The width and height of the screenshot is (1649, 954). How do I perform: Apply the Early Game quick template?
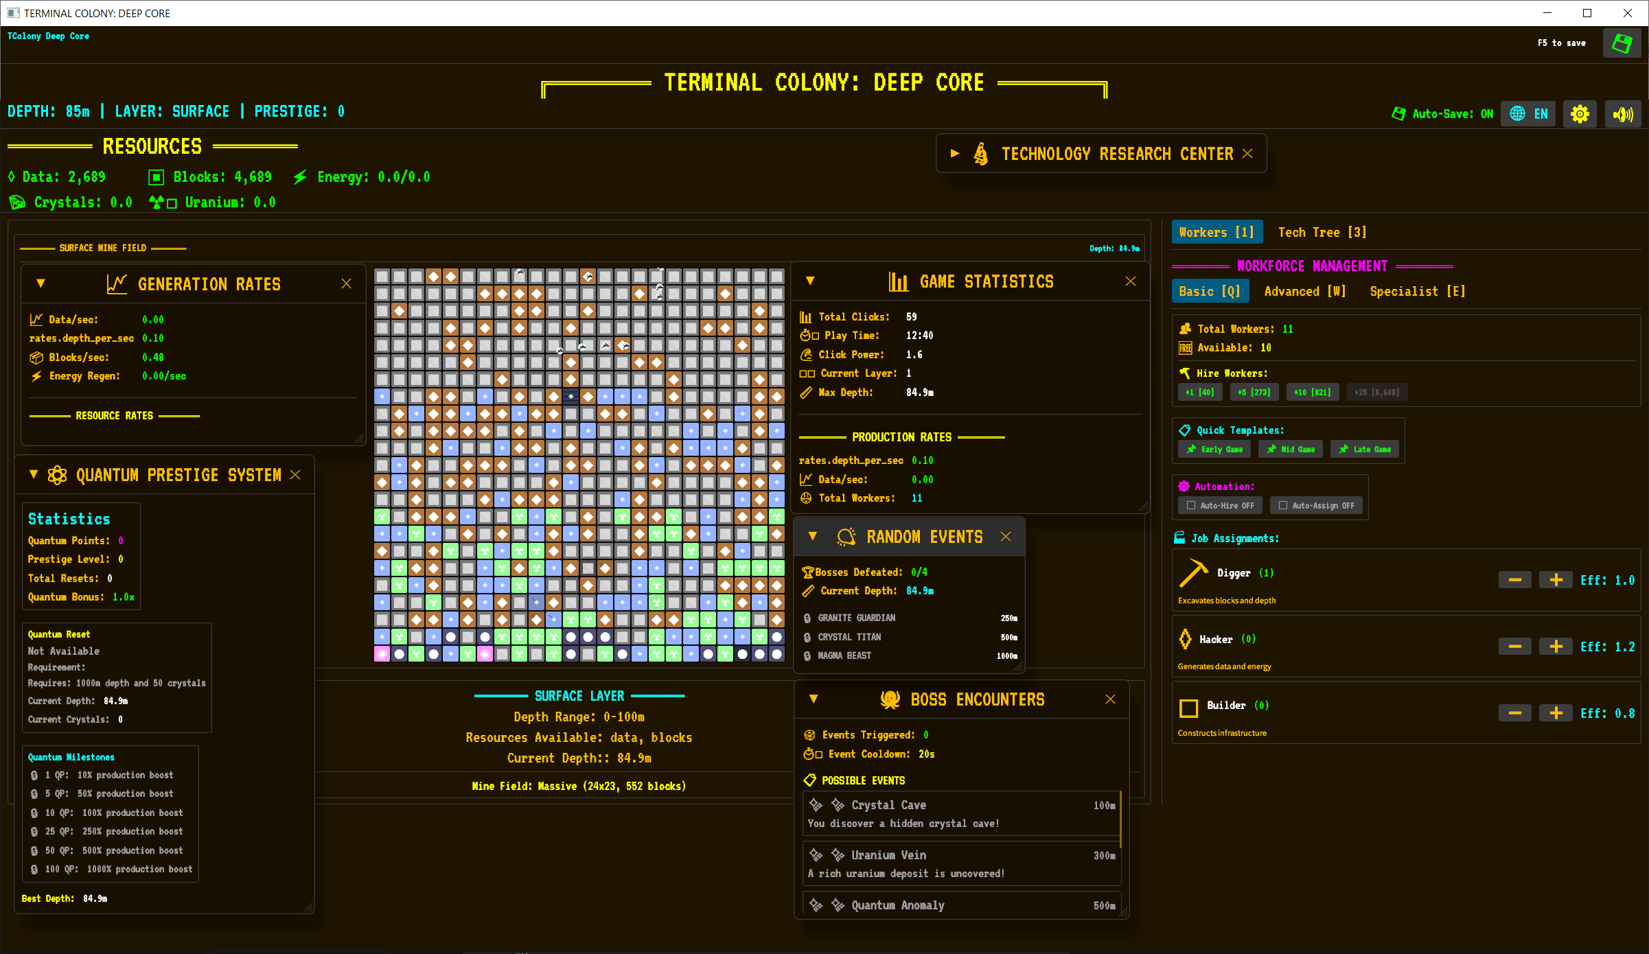[x=1214, y=450]
